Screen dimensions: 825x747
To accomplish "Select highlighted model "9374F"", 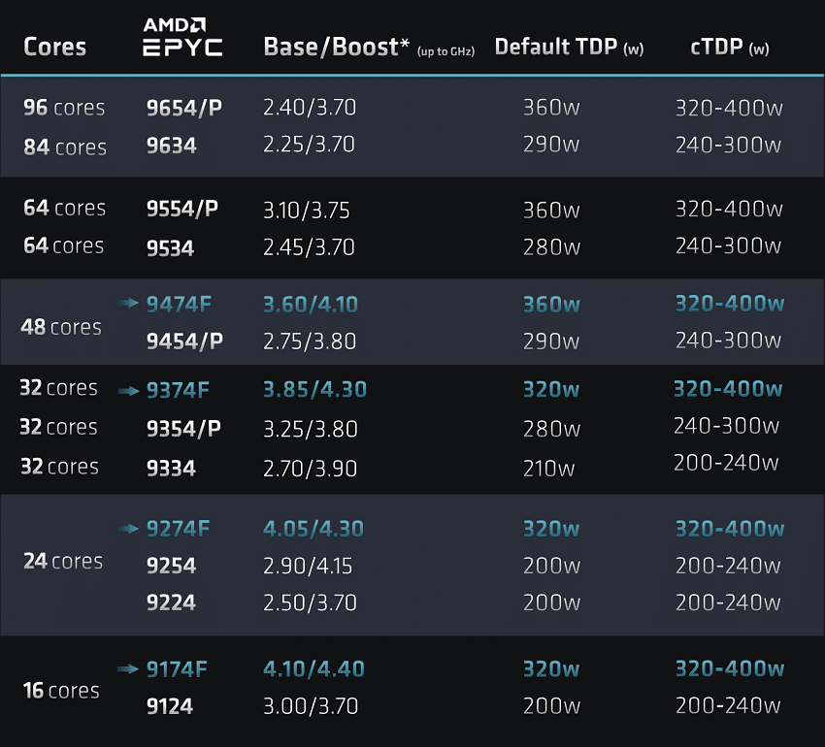I will pos(178,390).
